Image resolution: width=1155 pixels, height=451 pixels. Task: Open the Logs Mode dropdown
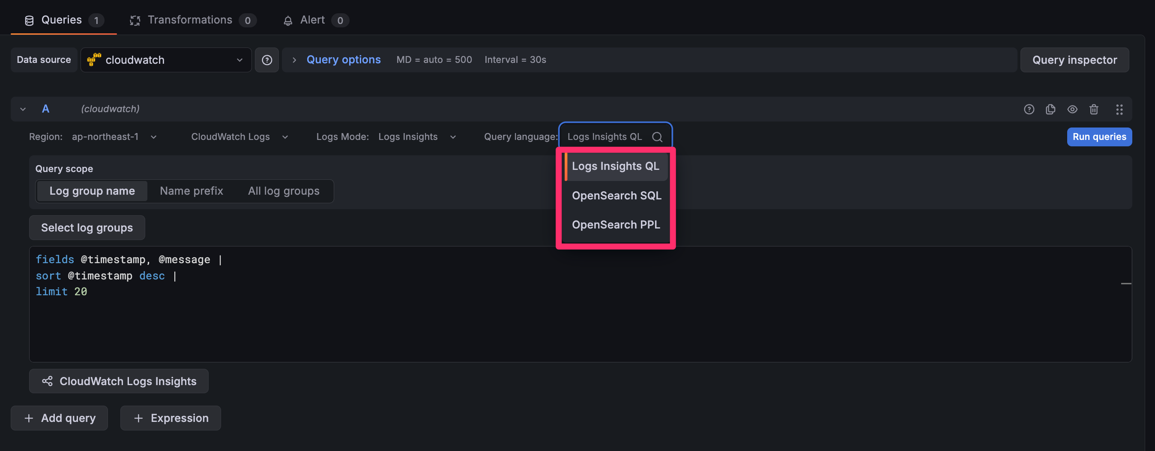click(x=417, y=136)
